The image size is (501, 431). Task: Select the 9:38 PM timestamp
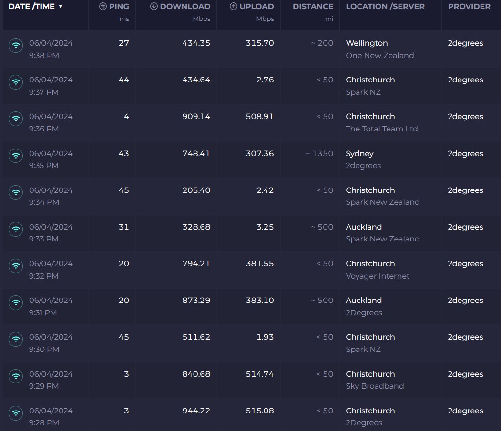[44, 56]
